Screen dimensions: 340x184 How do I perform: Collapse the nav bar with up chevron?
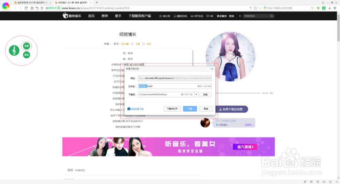coord(240,16)
